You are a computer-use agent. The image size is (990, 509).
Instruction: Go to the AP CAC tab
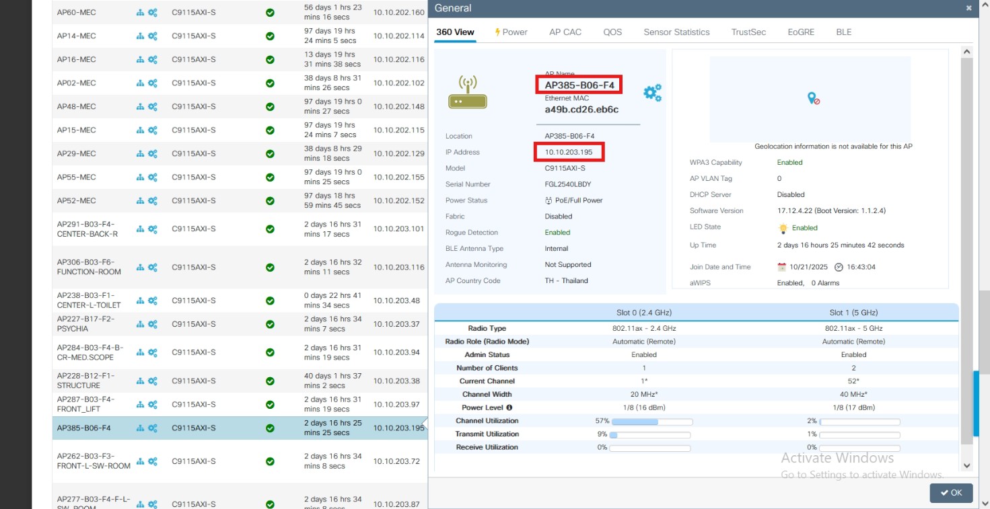pyautogui.click(x=565, y=32)
